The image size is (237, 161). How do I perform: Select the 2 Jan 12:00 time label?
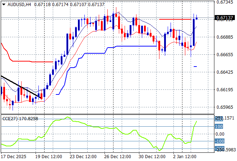pos(185,157)
